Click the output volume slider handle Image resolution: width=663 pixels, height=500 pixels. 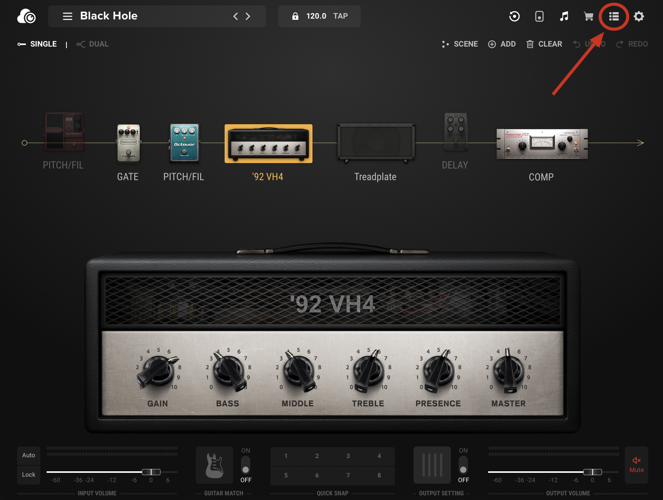(593, 472)
